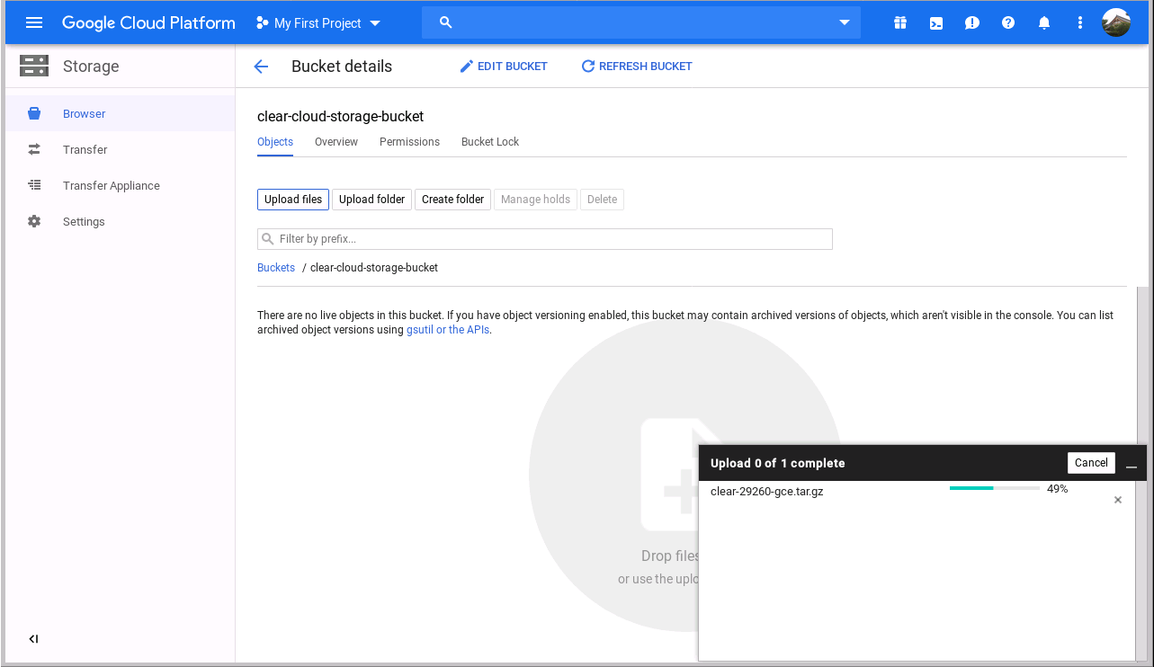Switch to the Permissions tab
Viewport: 1154px width, 667px height.
coord(409,142)
